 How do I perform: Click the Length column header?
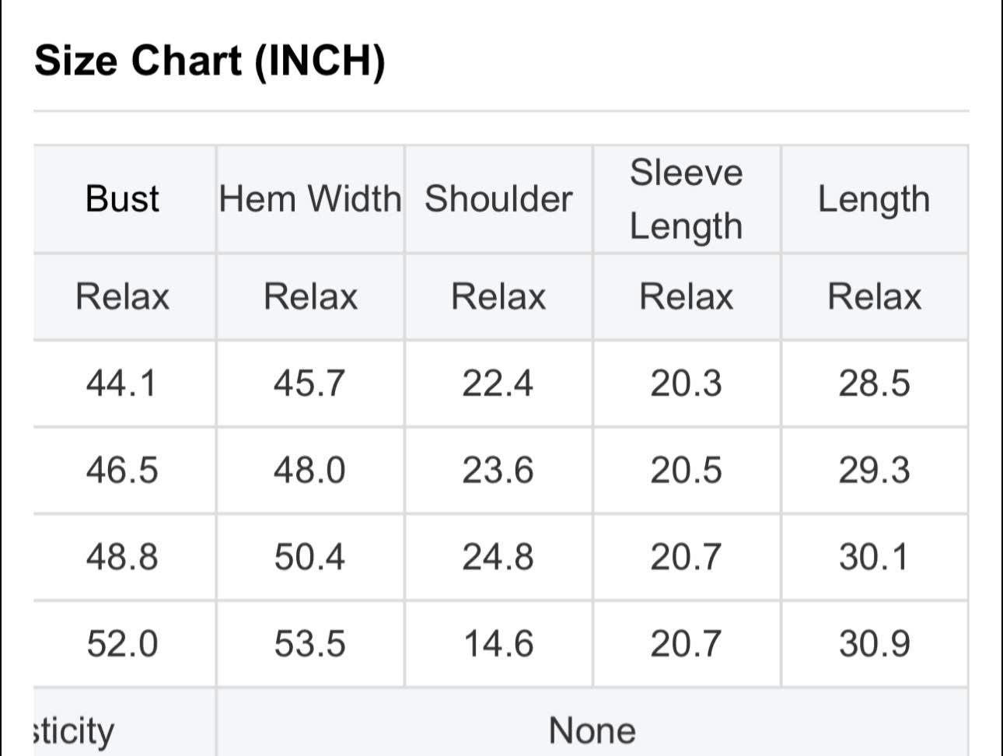tap(874, 199)
